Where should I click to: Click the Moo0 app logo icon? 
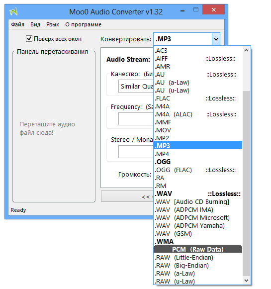coord(13,11)
